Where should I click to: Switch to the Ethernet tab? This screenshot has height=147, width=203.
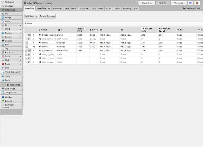57,8
